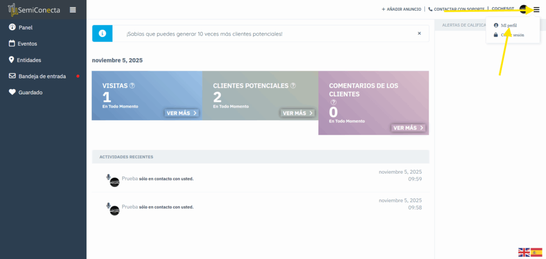The image size is (546, 259).
Task: Click the blue info icon in banner
Action: [102, 33]
